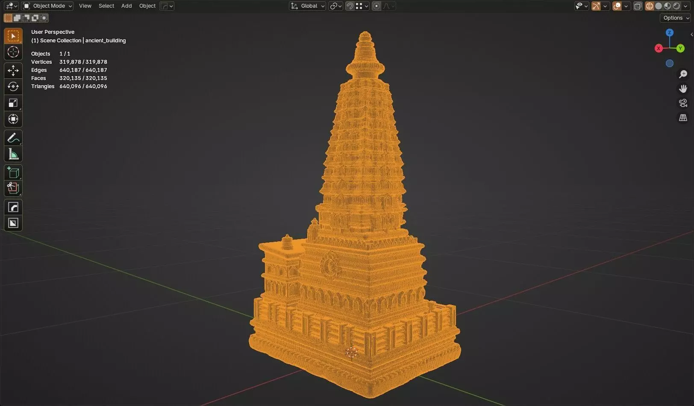Expand gizmo settings dropdown arrow
The height and width of the screenshot is (406, 694).
pyautogui.click(x=605, y=6)
